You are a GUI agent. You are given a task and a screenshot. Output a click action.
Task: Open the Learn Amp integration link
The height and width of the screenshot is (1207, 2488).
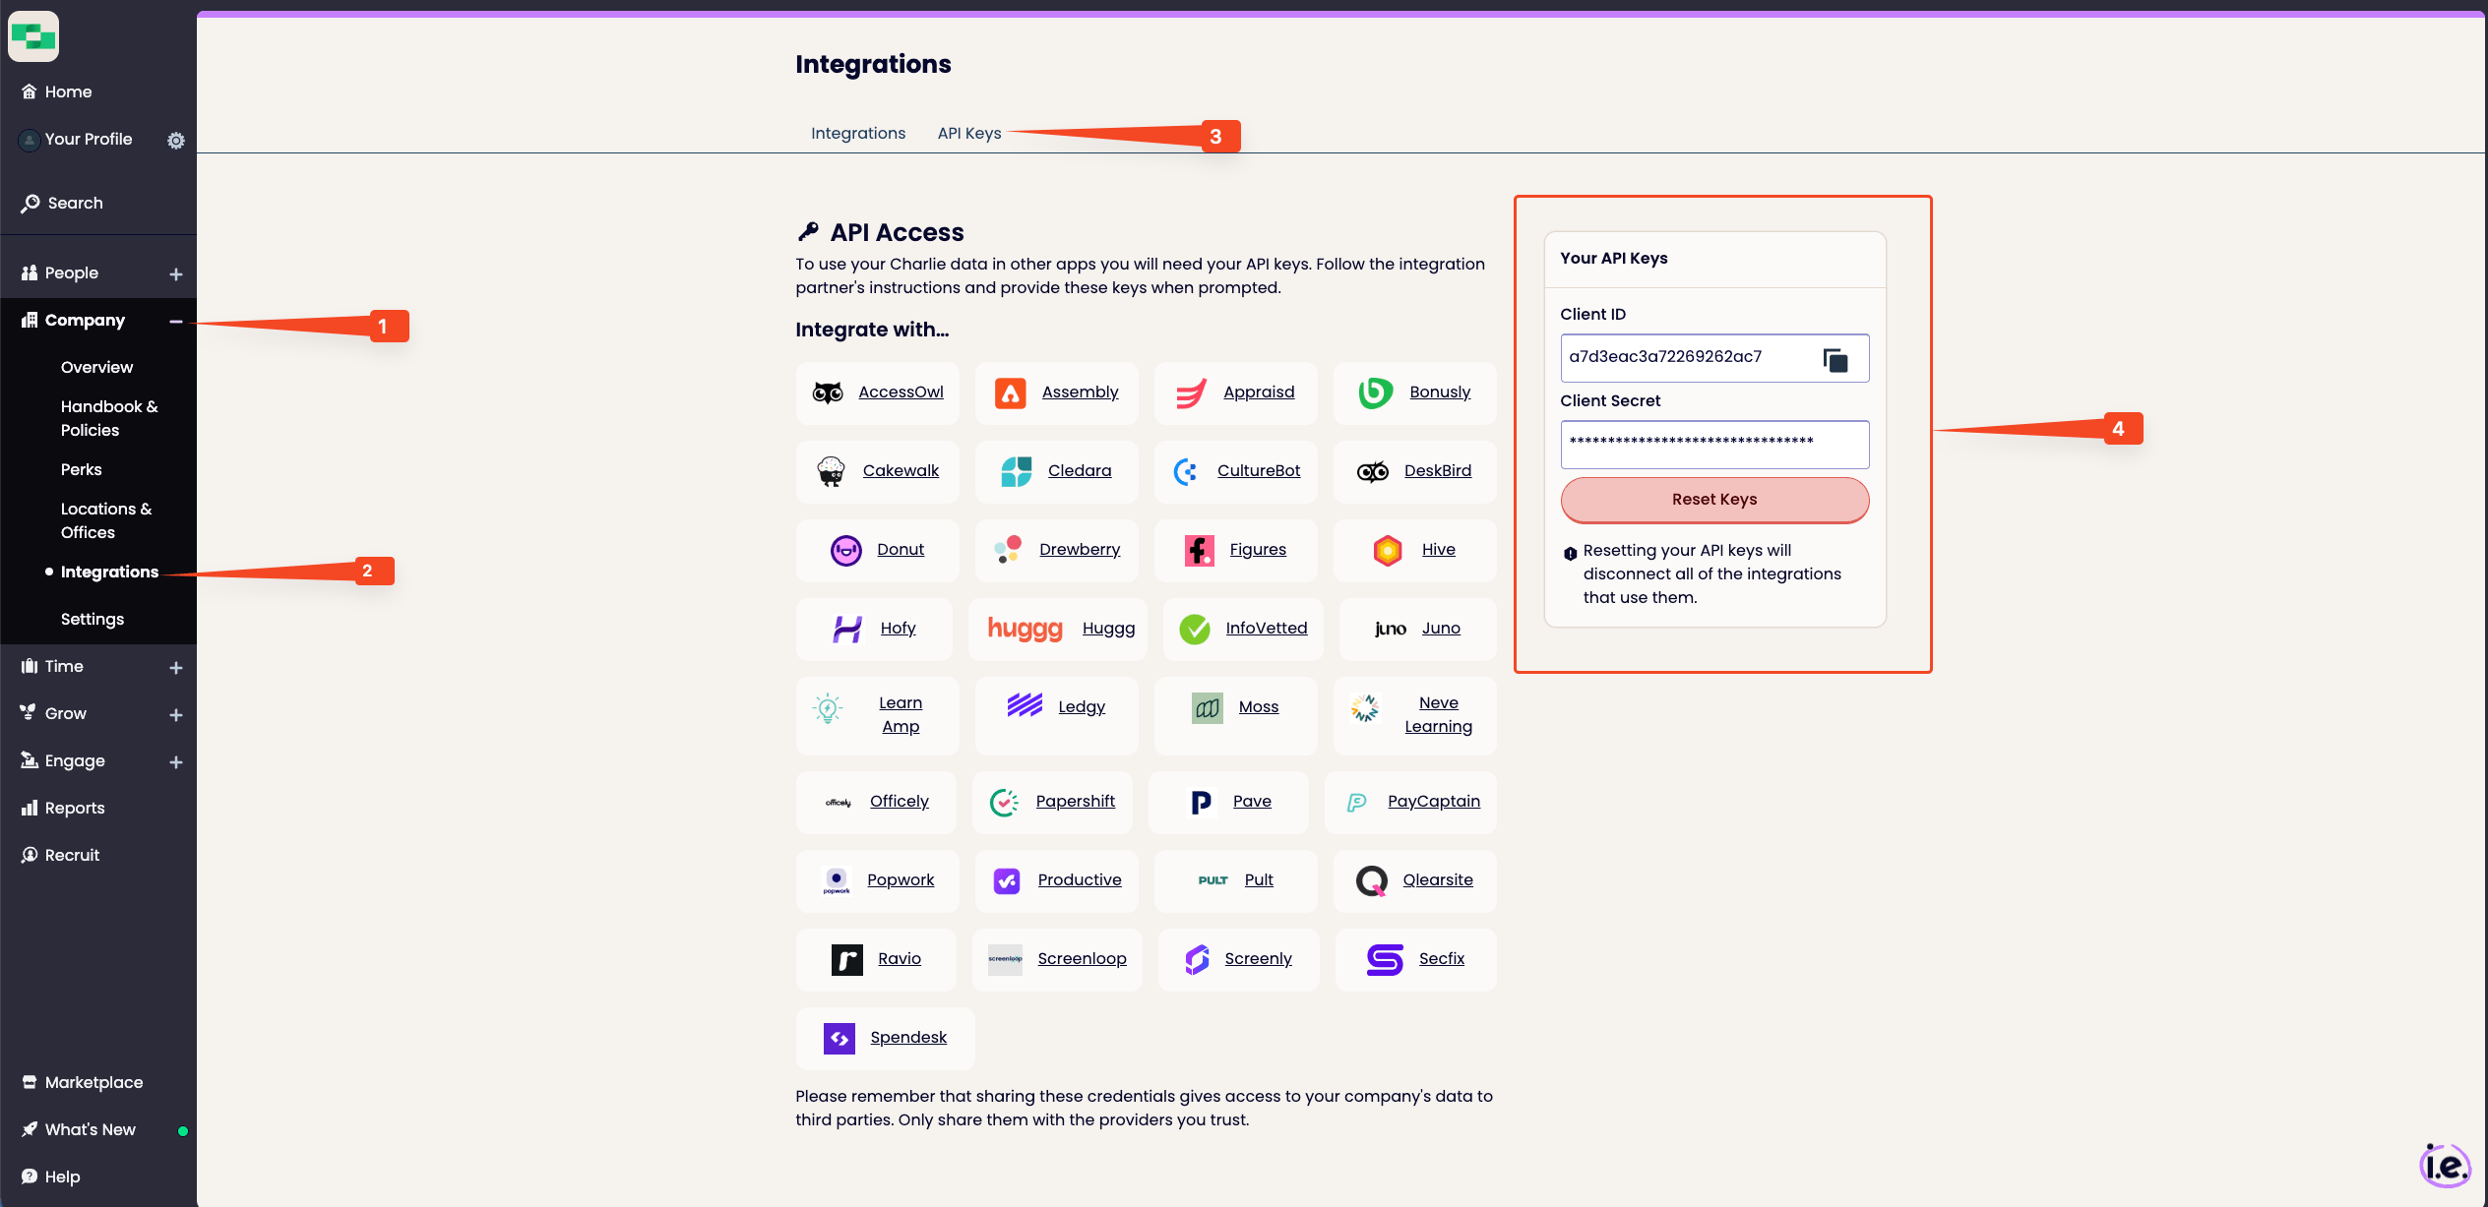point(901,714)
